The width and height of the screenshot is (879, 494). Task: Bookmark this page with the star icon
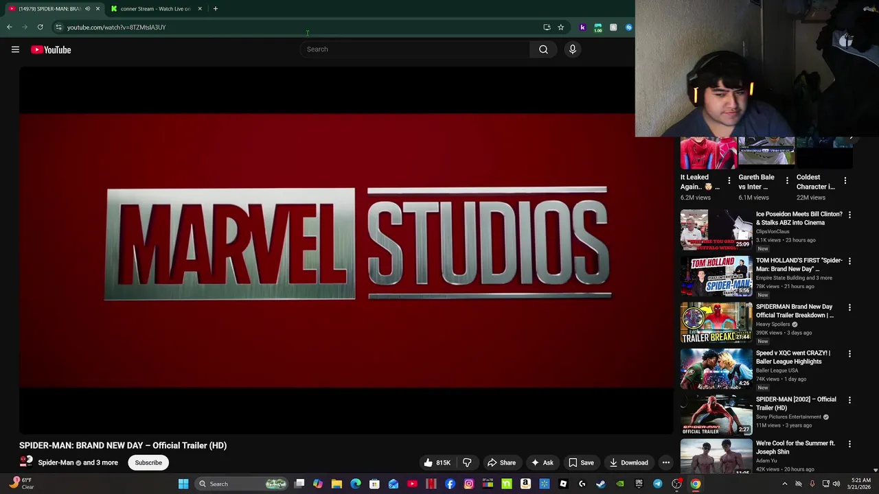click(x=560, y=27)
